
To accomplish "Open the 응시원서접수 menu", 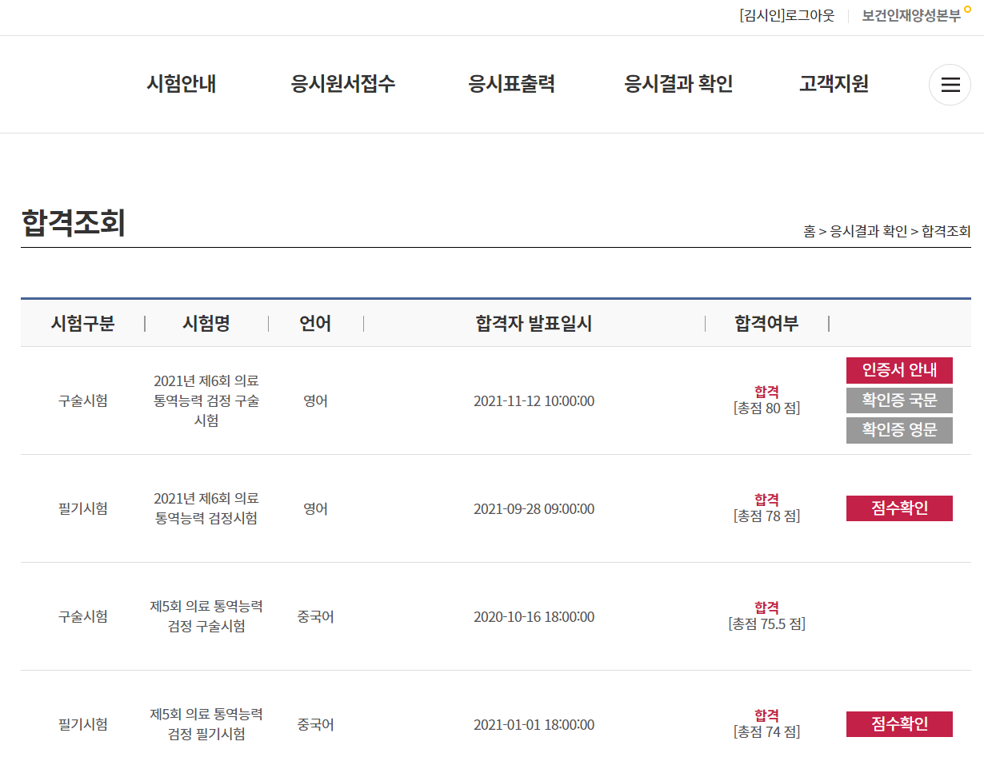I will [343, 84].
